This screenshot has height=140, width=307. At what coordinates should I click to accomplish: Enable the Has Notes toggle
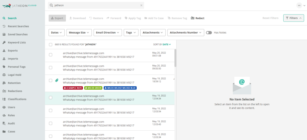pyautogui.click(x=209, y=32)
